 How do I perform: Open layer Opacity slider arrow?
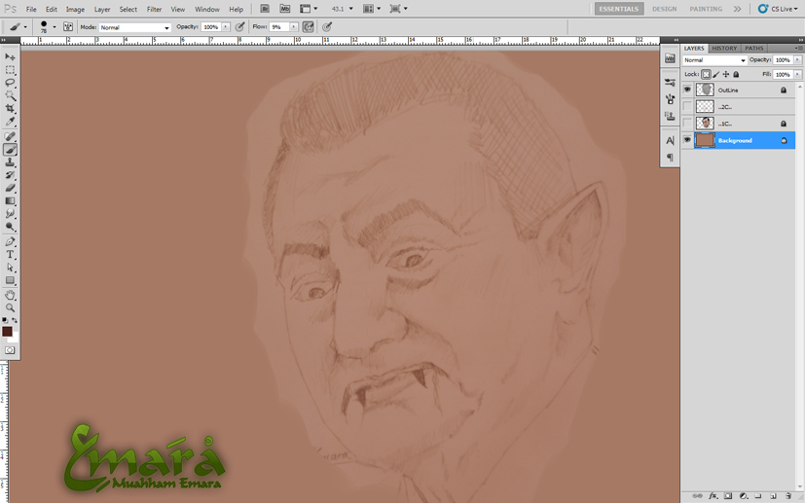[x=797, y=60]
